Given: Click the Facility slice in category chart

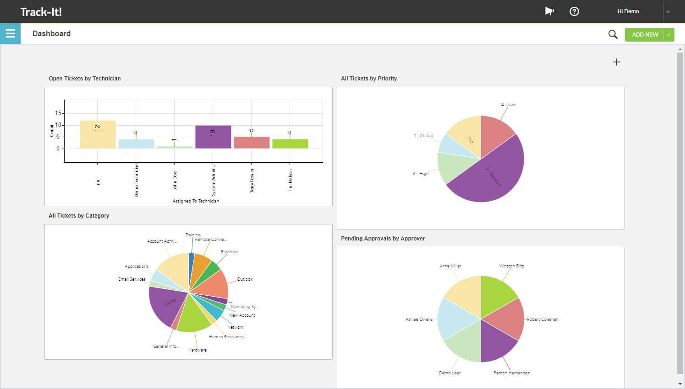Looking at the screenshot, I should point(167,304).
